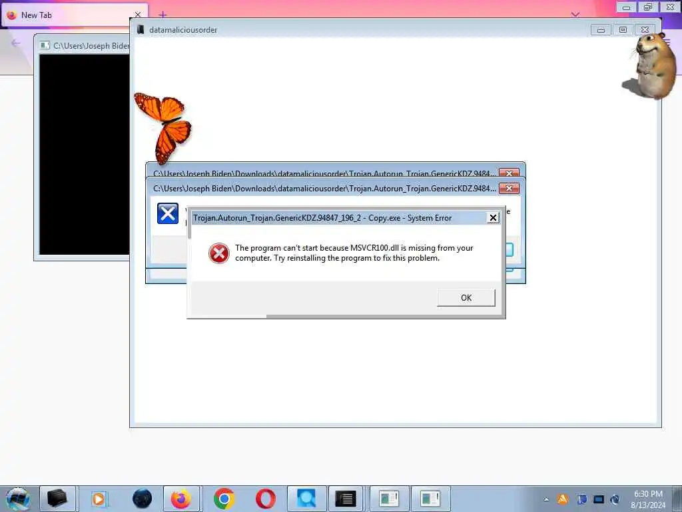Viewport: 682px width, 512px height.
Task: Open the blue magnifier app in taskbar
Action: click(306, 499)
